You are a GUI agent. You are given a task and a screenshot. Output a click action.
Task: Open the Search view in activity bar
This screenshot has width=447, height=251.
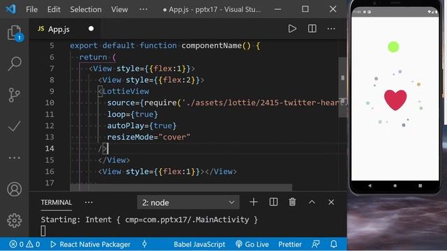pyautogui.click(x=14, y=63)
